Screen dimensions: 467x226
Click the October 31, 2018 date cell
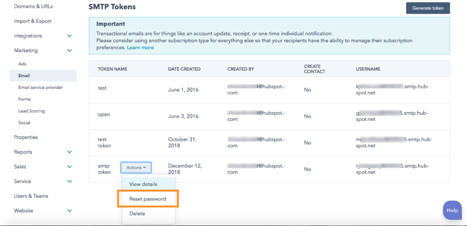click(182, 143)
